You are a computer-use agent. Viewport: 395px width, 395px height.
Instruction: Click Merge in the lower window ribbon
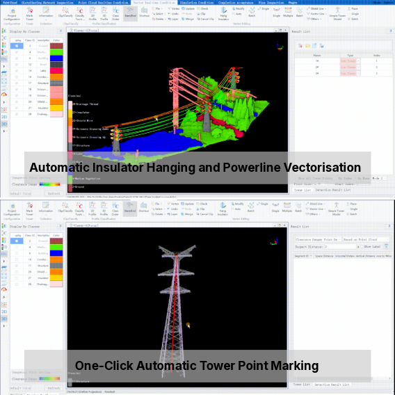click(187, 214)
